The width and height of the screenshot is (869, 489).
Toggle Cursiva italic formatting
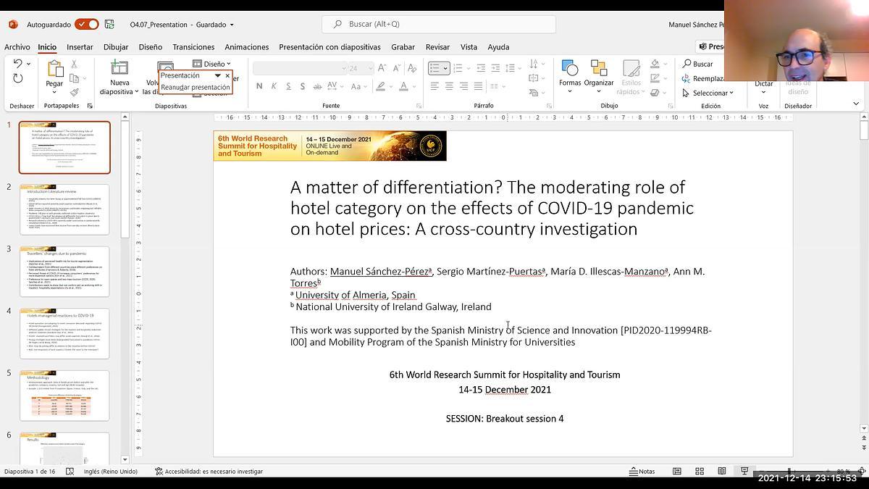pyautogui.click(x=274, y=86)
